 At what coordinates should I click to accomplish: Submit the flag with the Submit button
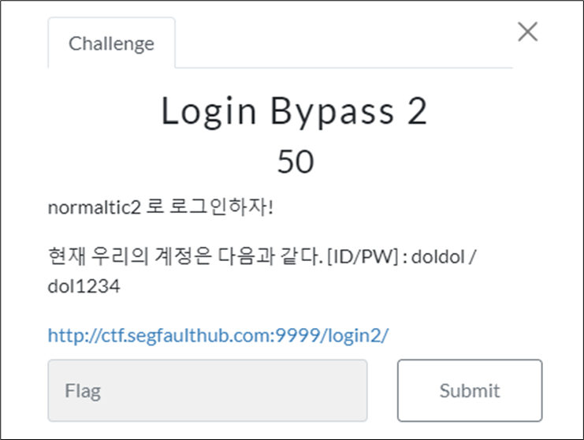(470, 390)
